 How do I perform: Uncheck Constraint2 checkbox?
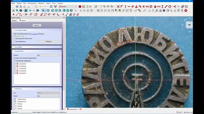coord(15,66)
